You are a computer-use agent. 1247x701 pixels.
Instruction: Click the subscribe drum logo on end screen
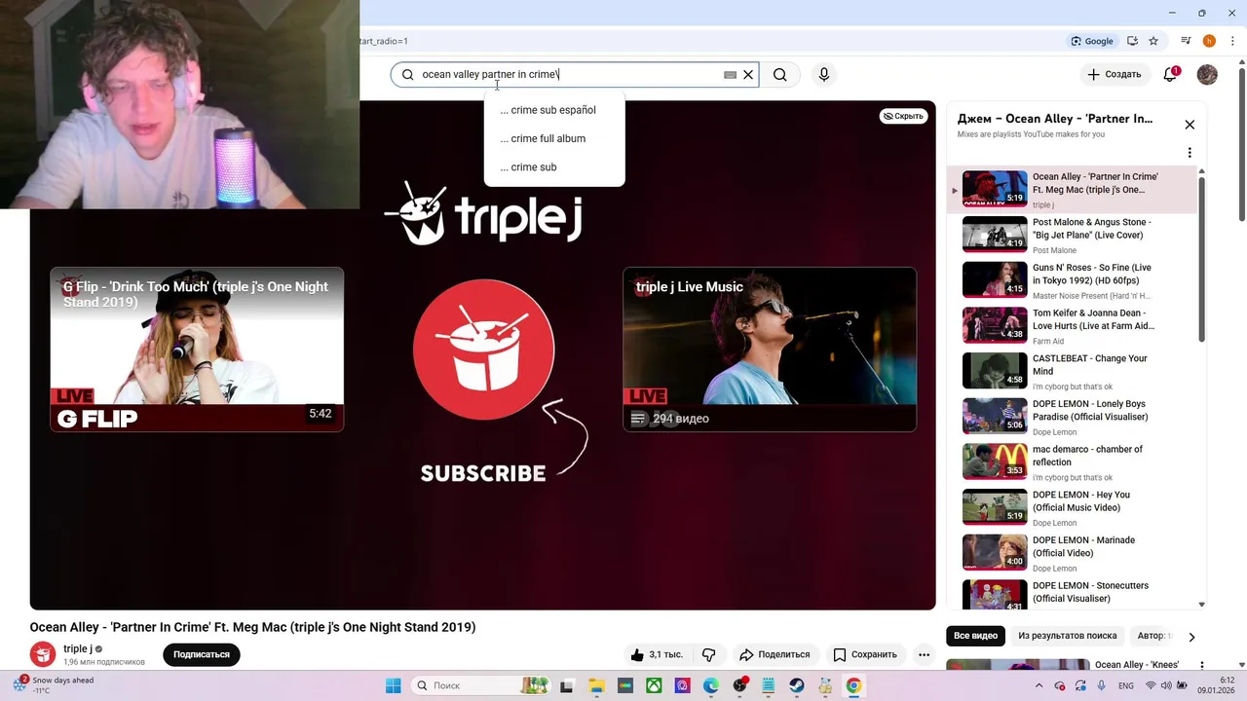pyautogui.click(x=483, y=349)
